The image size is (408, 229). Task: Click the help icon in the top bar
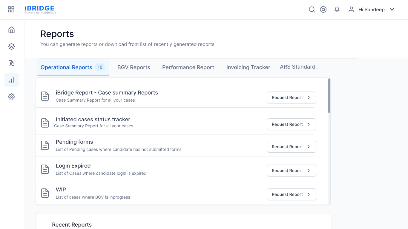[x=323, y=9]
